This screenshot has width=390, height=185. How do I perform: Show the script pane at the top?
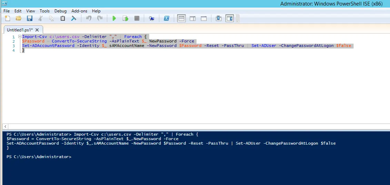pos(181,18)
